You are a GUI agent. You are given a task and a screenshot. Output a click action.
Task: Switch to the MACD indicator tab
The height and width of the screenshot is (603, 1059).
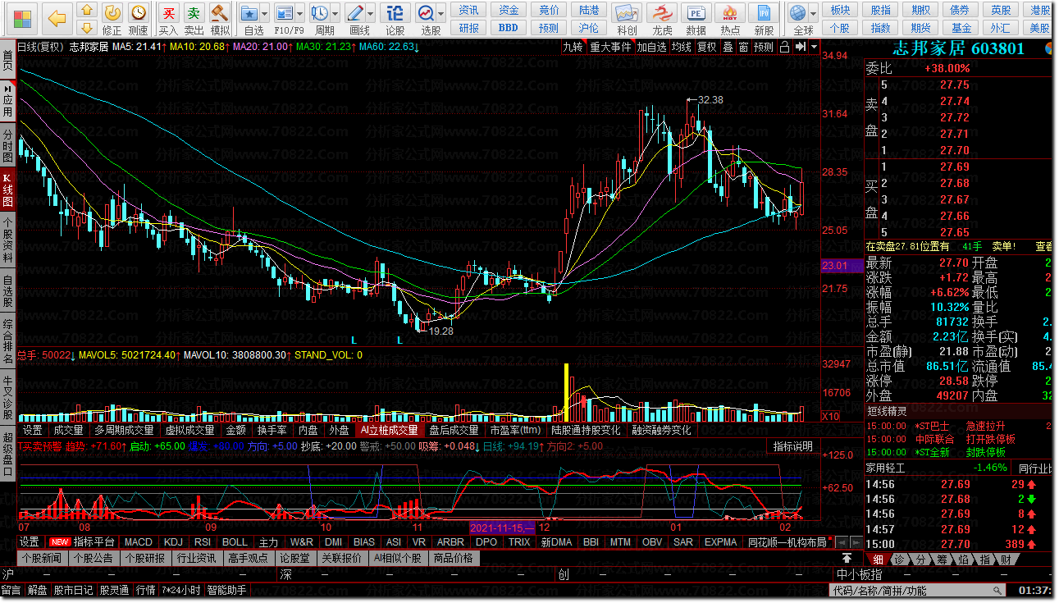(x=139, y=542)
